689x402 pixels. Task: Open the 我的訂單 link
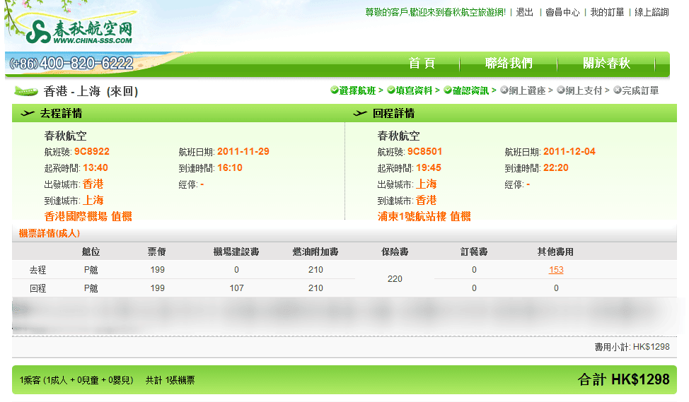pyautogui.click(x=607, y=12)
